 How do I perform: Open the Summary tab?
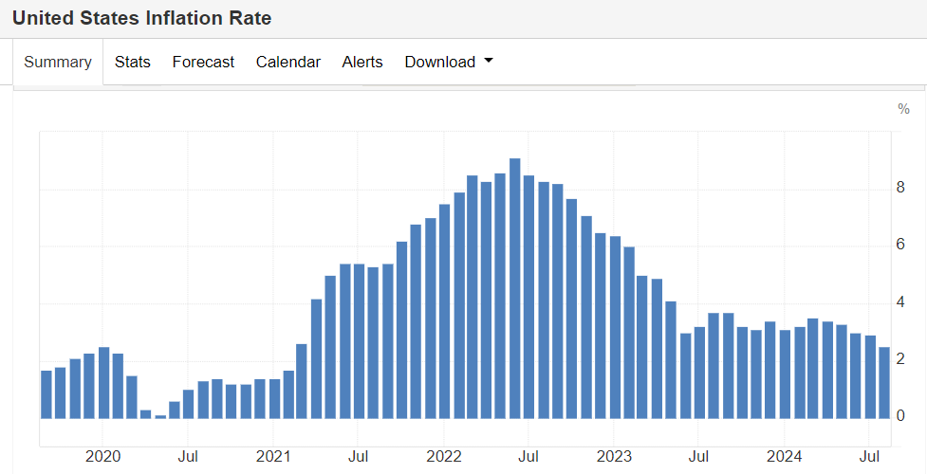tap(58, 62)
